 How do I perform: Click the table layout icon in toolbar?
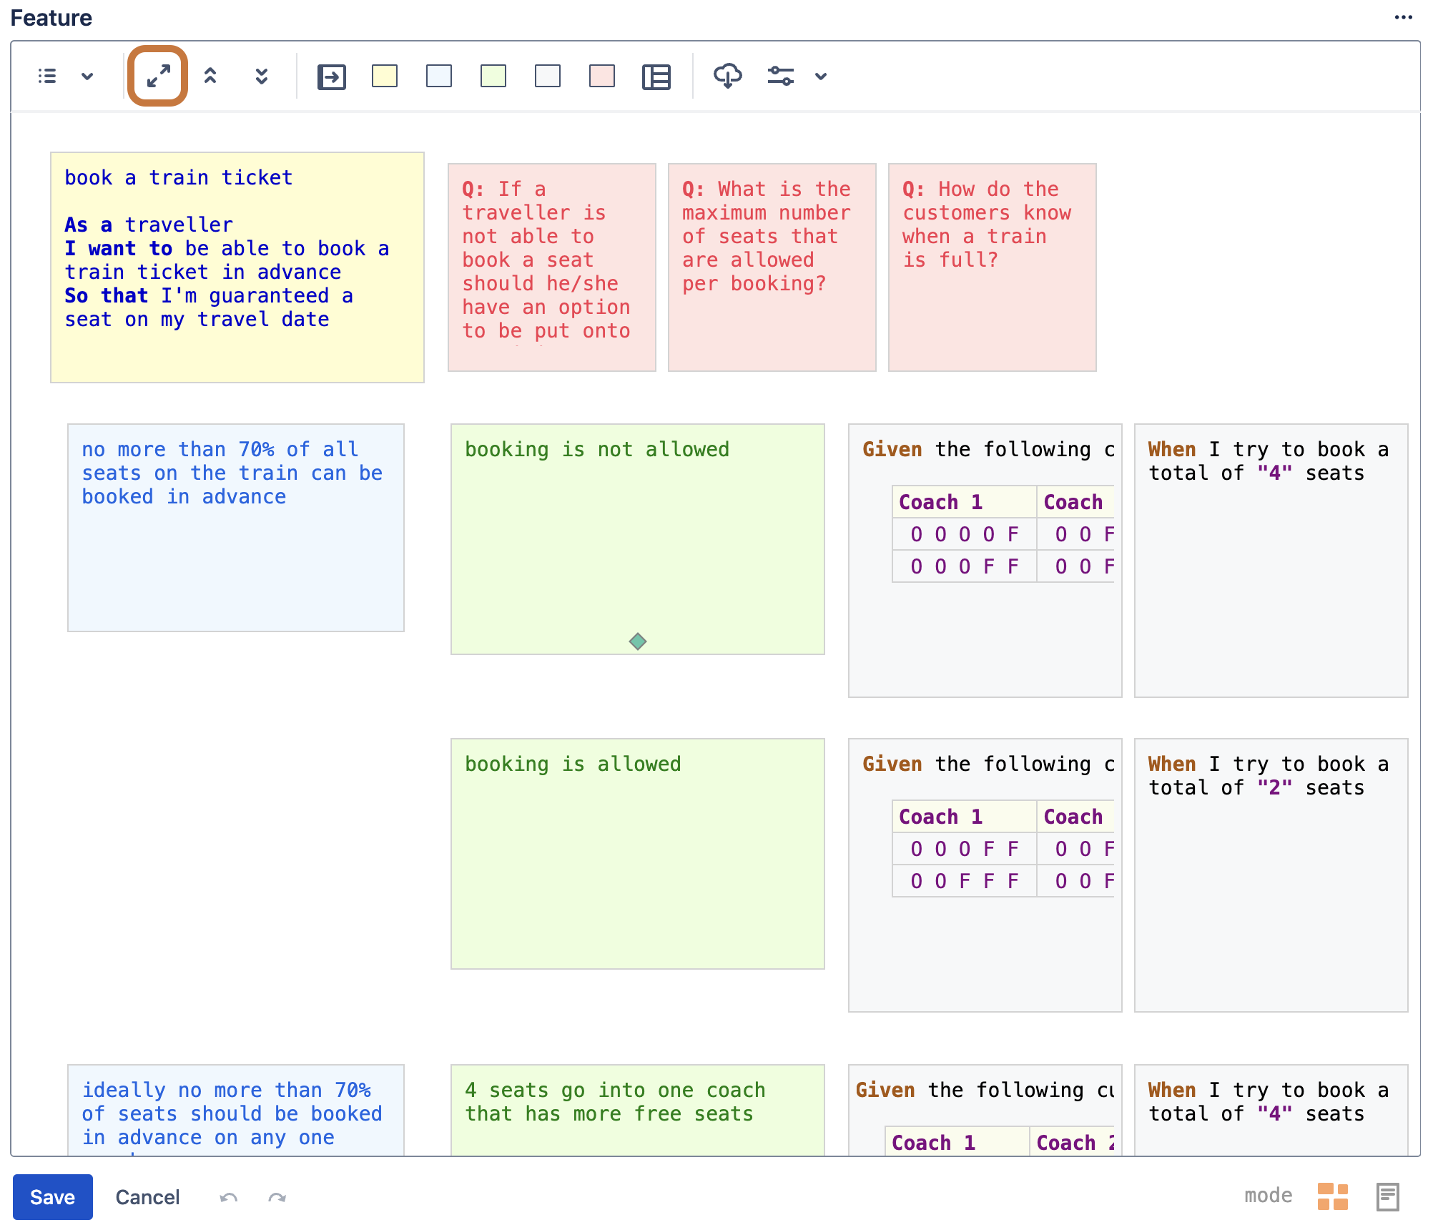pos(656,77)
